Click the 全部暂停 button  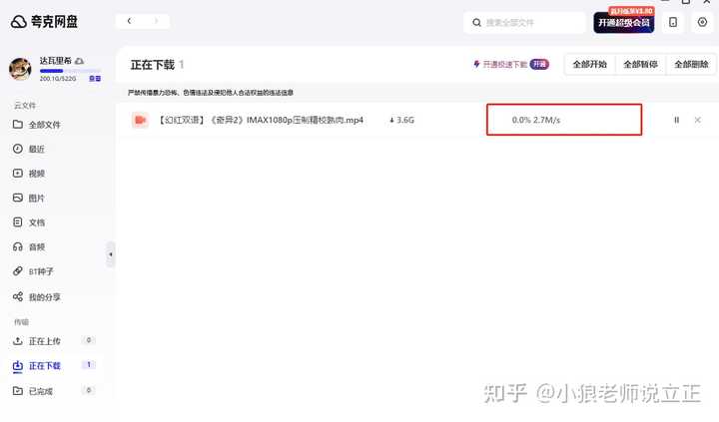click(x=640, y=64)
